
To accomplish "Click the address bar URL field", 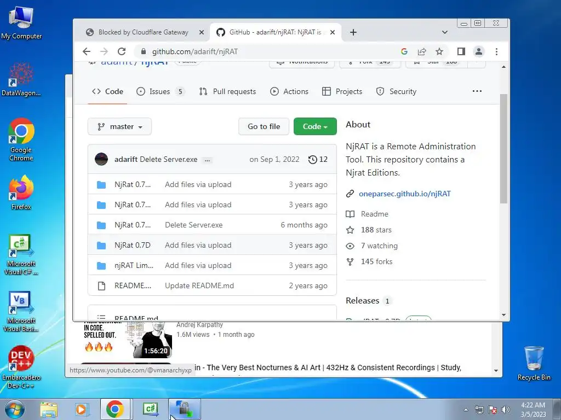I will pyautogui.click(x=265, y=51).
